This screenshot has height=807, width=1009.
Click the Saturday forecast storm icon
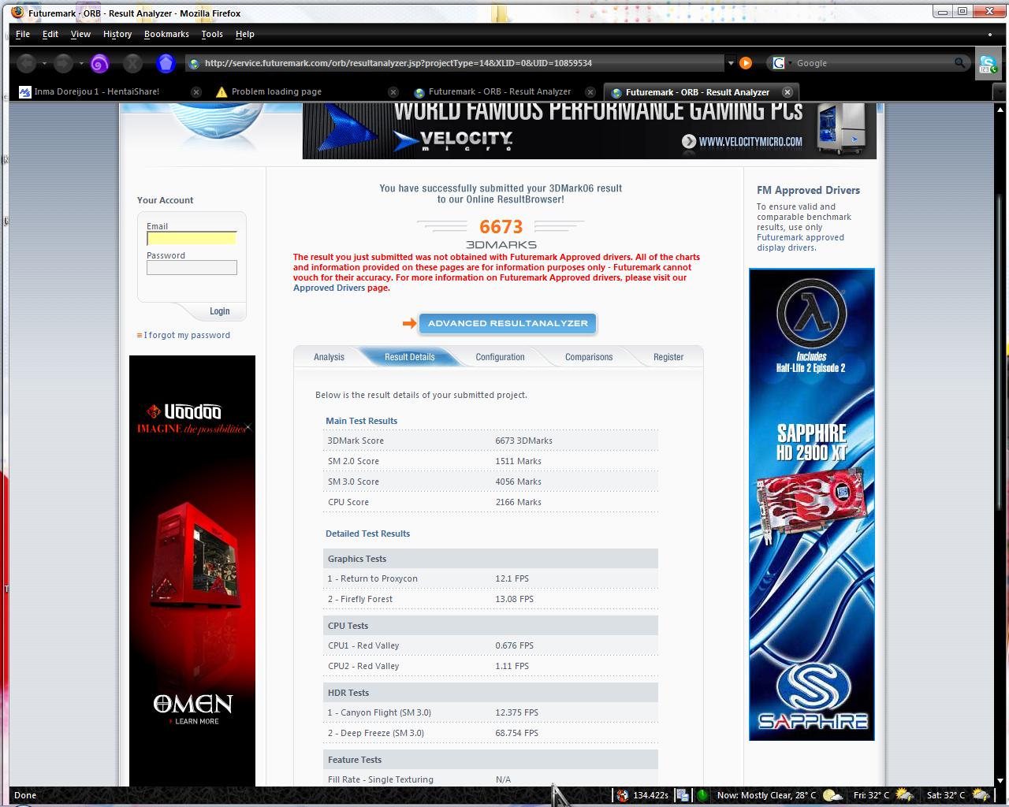(x=980, y=795)
